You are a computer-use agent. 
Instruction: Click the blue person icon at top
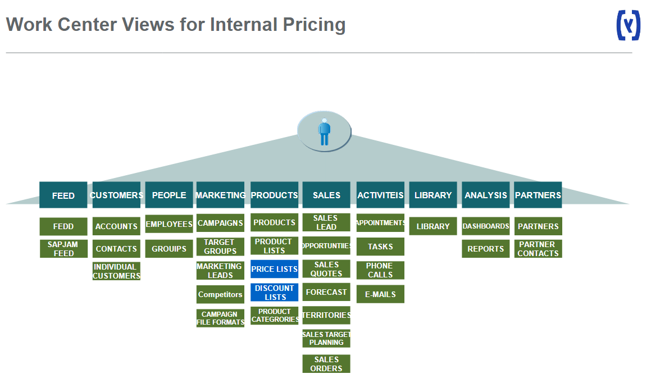pos(324,131)
